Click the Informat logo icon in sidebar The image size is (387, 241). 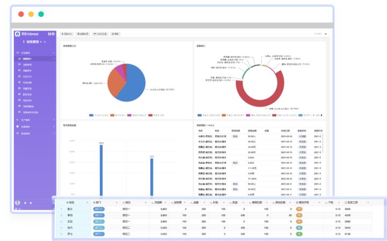[x=17, y=34]
